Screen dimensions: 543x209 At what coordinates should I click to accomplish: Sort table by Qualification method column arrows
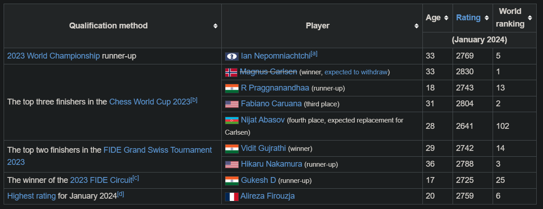215,26
